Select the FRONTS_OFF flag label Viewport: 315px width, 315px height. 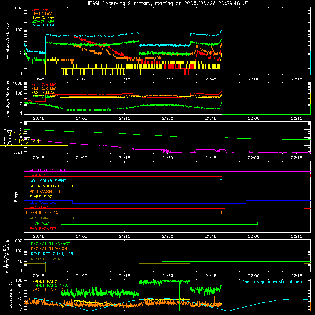pyautogui.click(x=41, y=223)
